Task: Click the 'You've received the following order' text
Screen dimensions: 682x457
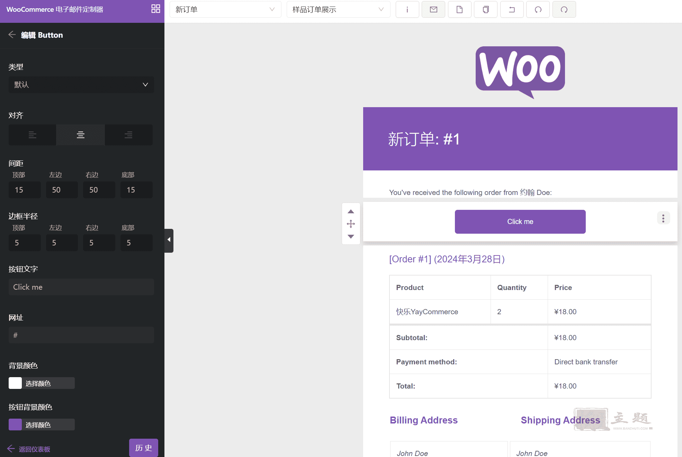Action: [470, 193]
